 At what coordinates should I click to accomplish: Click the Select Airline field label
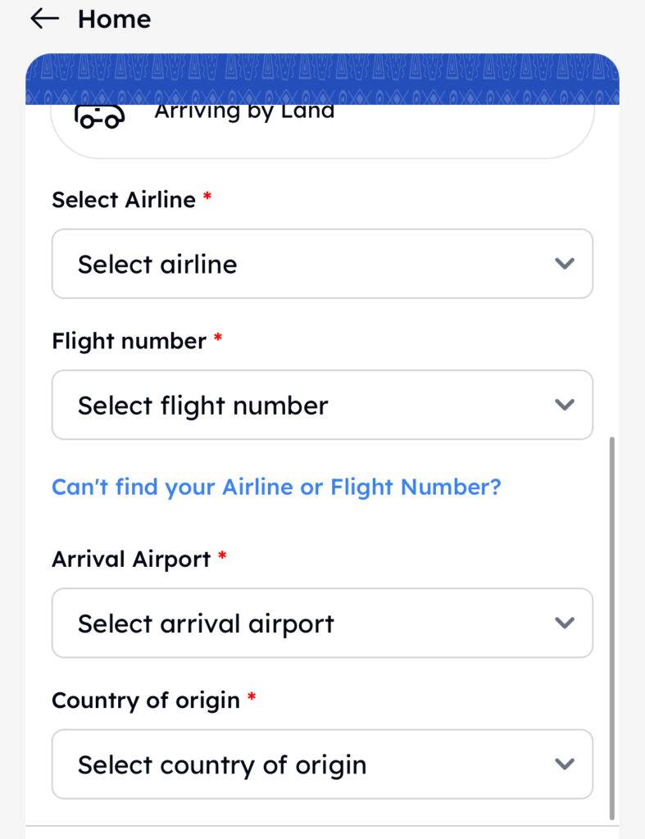[124, 200]
